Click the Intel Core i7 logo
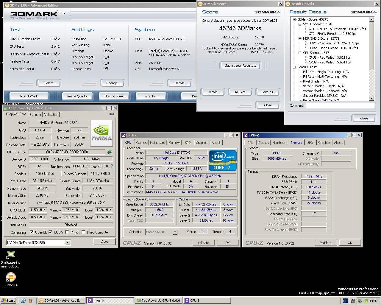Viewport: 381px width, 305px height. 223,160
